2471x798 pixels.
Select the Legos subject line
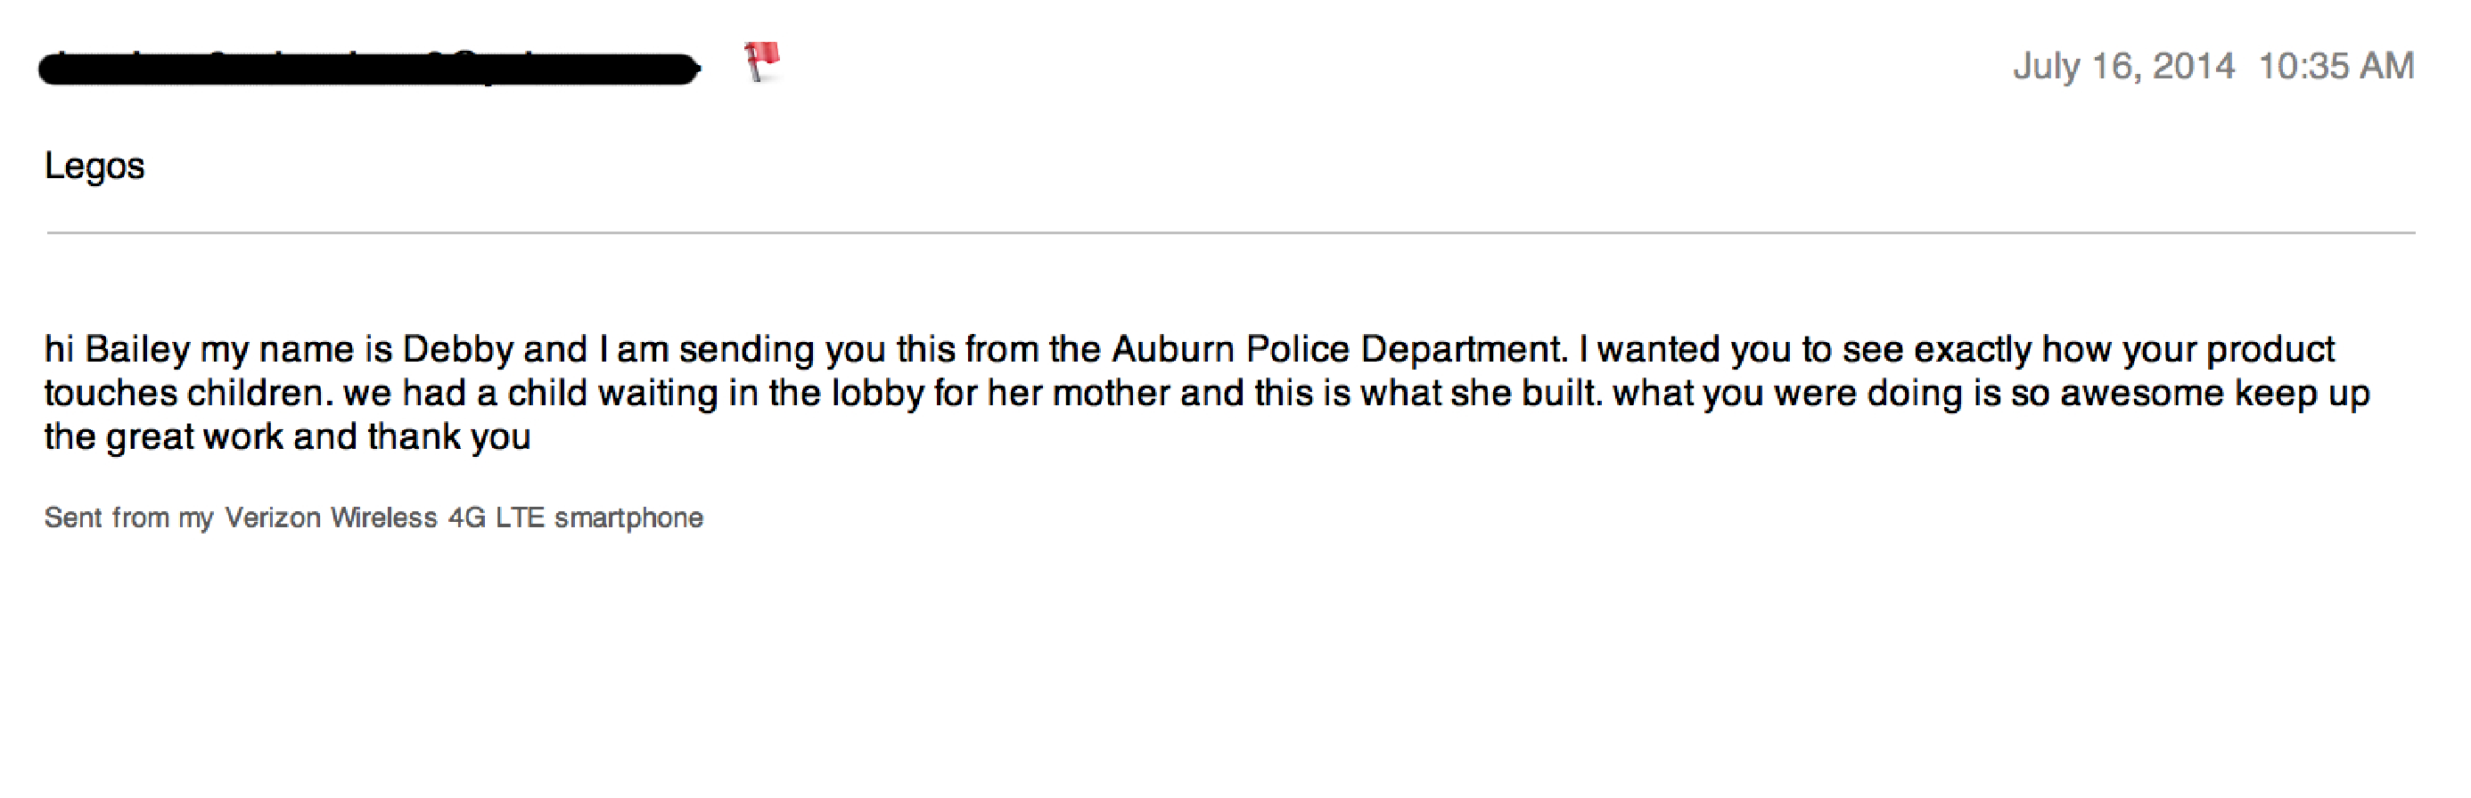[94, 167]
